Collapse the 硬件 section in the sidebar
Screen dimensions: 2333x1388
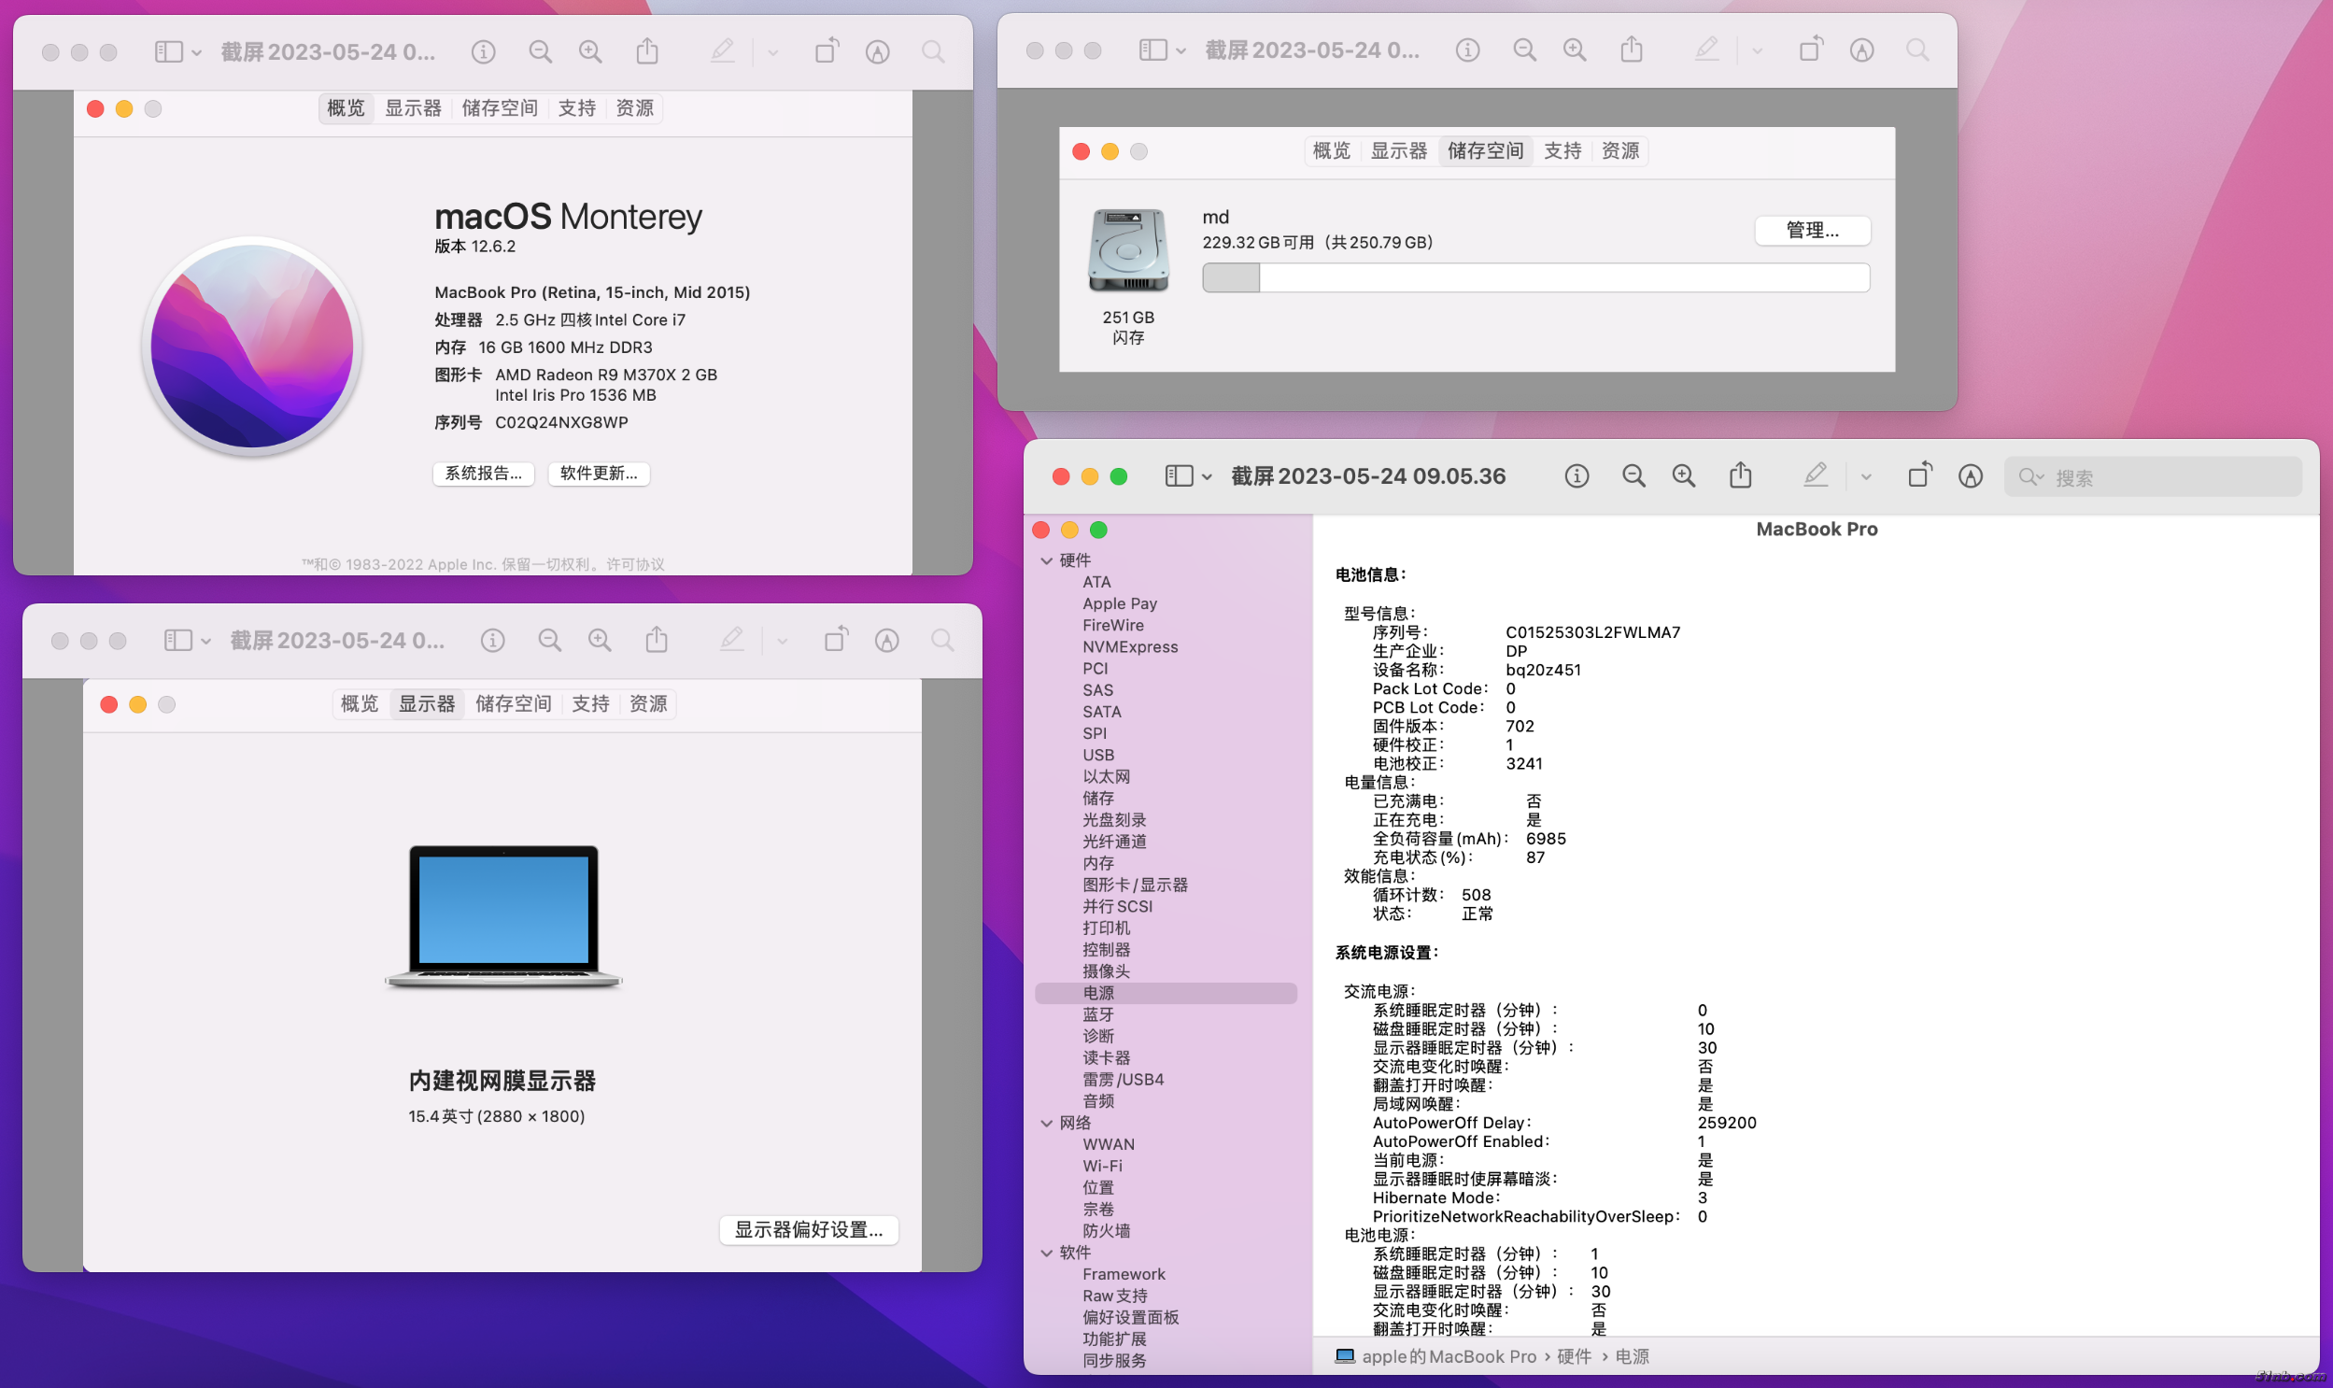(x=1046, y=560)
